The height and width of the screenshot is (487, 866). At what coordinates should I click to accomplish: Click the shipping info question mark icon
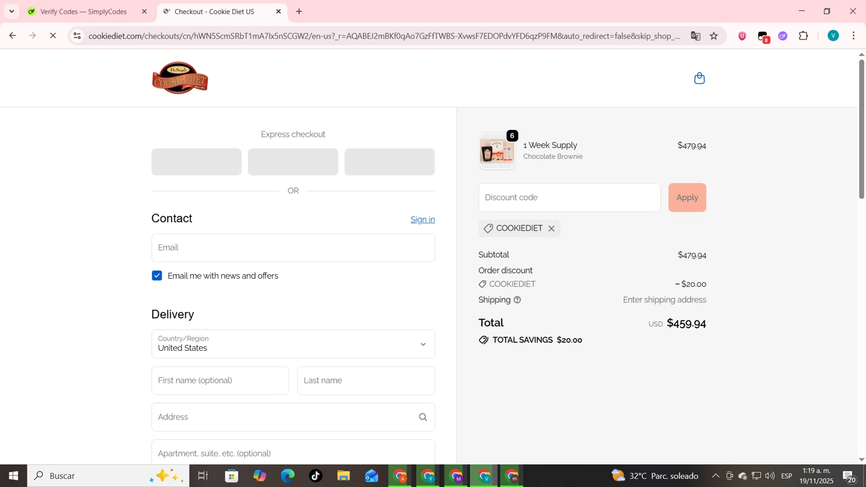coord(517,300)
